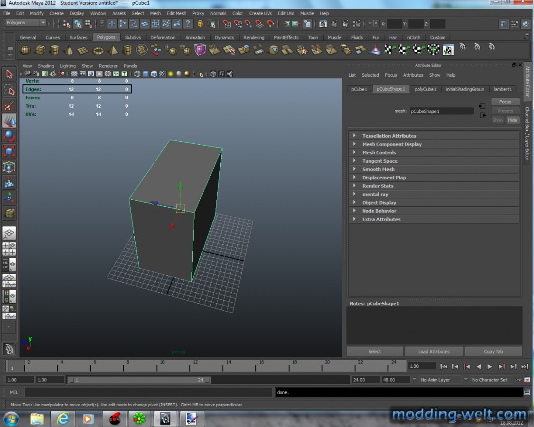Create a polygon sphere from the shelf
Image resolution: width=534 pixels, height=427 pixels.
26,50
